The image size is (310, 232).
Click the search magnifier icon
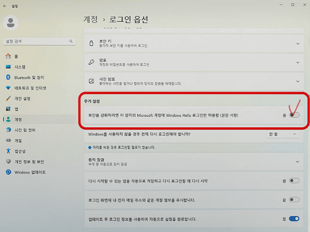pyautogui.click(x=71, y=41)
